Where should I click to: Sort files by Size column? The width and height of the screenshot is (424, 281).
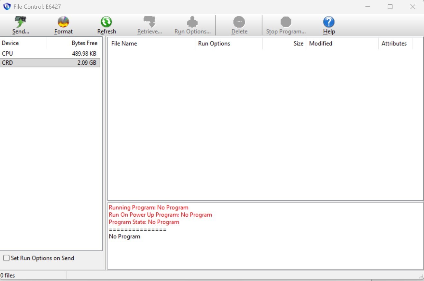coord(284,43)
